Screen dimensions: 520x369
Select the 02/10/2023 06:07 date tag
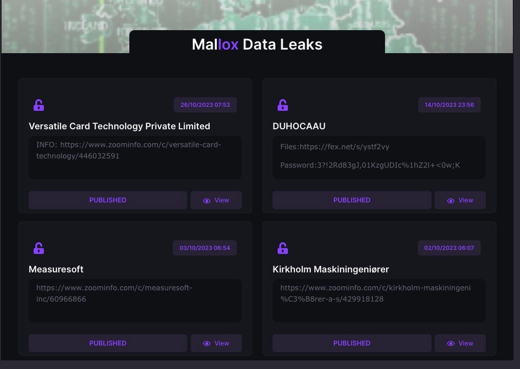pos(449,248)
